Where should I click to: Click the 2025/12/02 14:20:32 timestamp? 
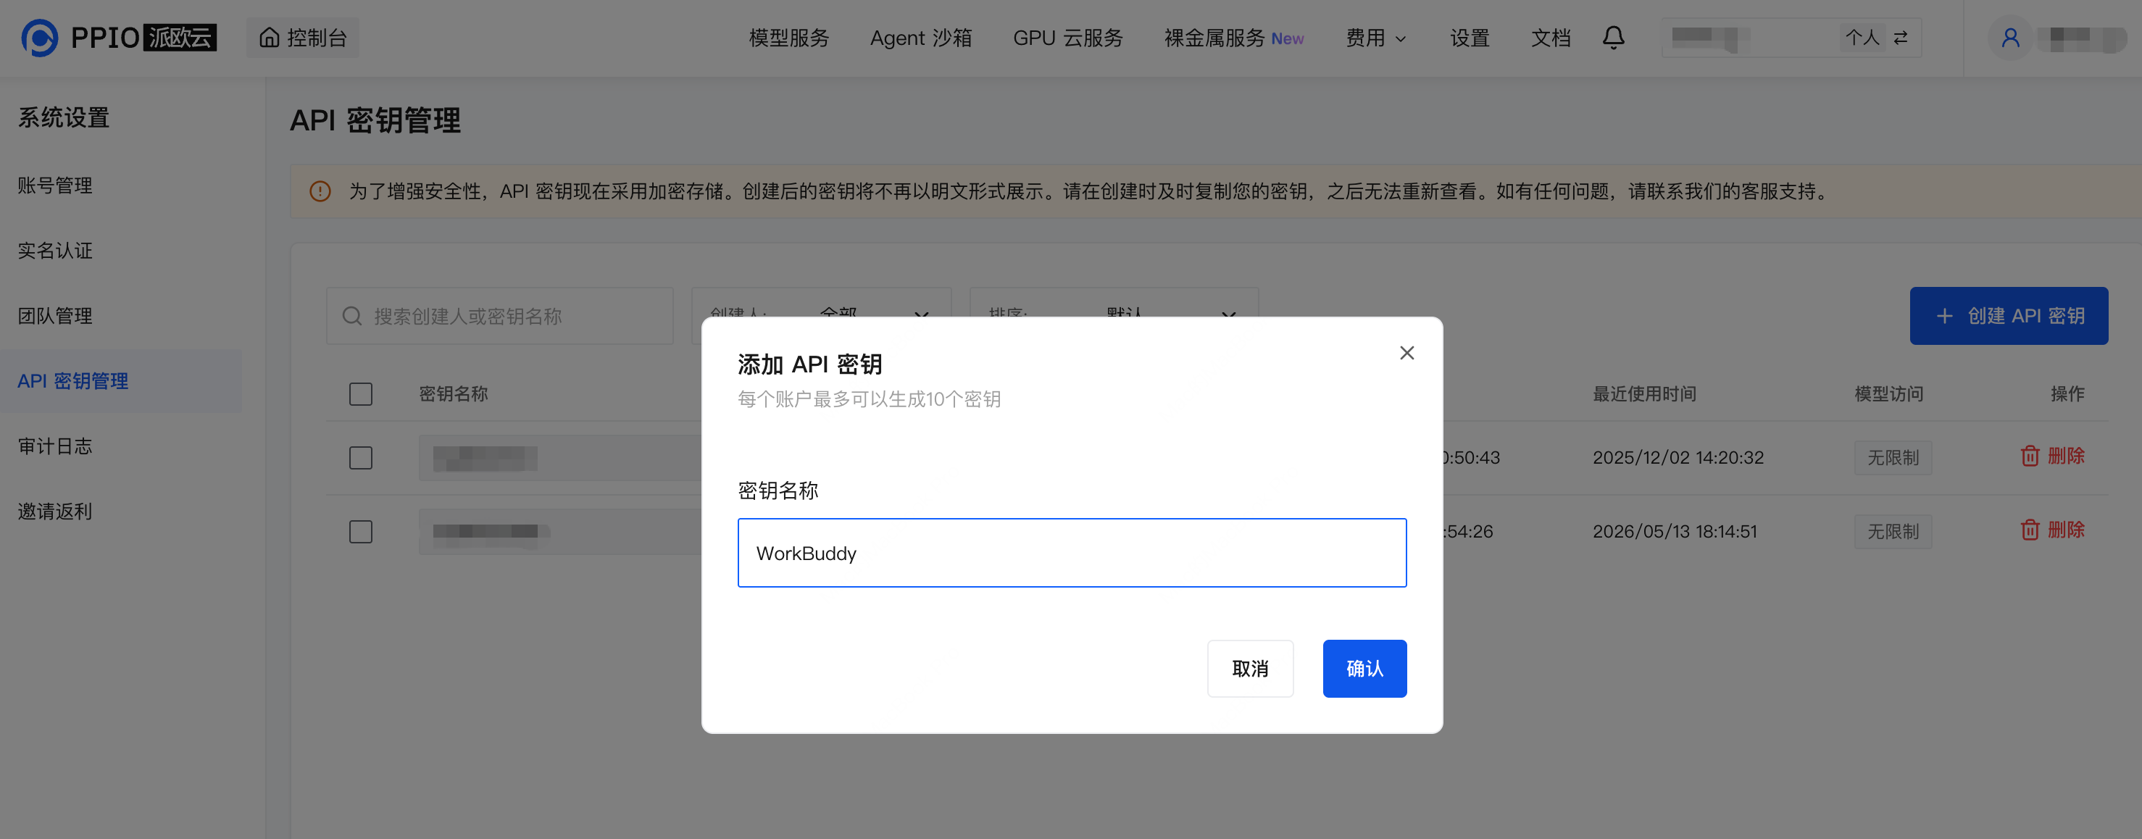[1678, 457]
